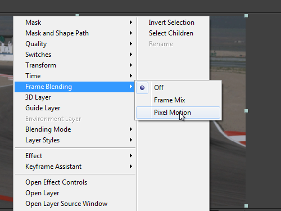This screenshot has width=281, height=211.
Task: Open the Effect submenu
Action: [75, 156]
